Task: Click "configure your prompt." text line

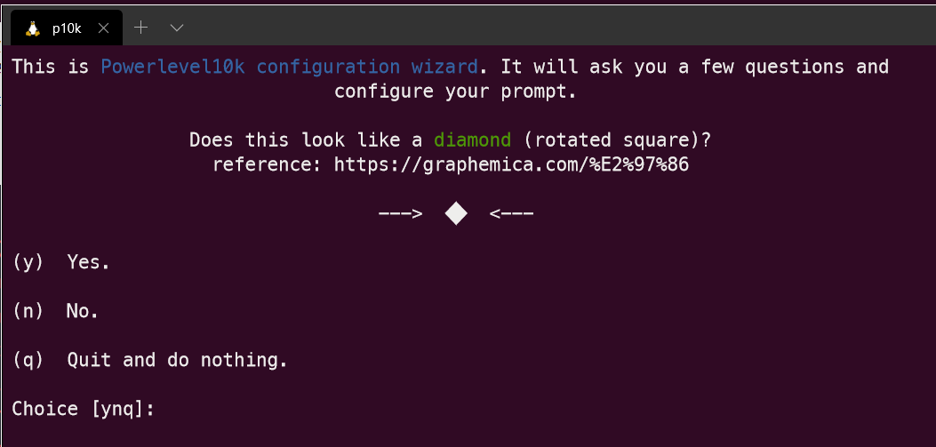Action: pos(455,92)
